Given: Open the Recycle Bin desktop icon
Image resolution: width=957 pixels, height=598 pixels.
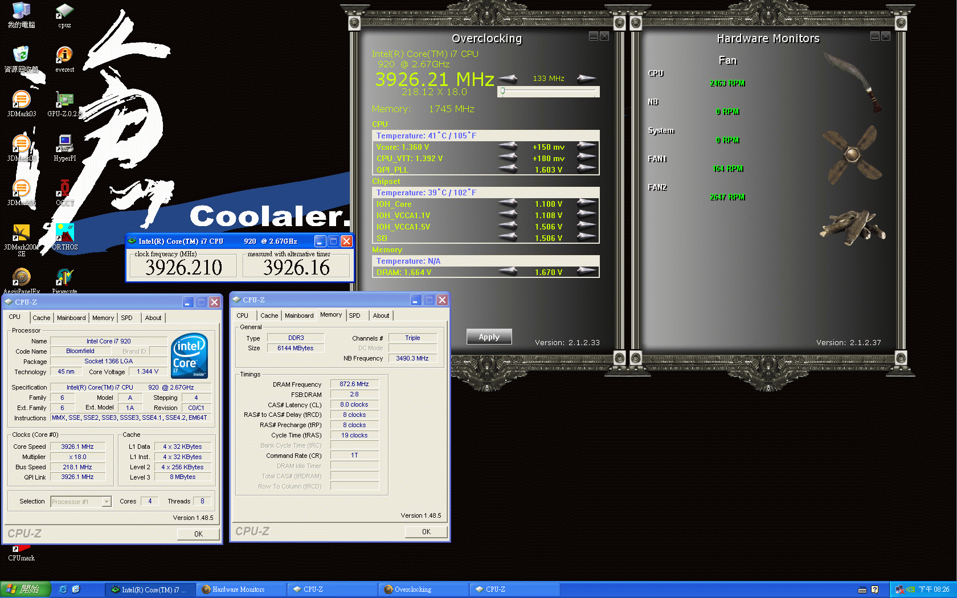Looking at the screenshot, I should (22, 59).
